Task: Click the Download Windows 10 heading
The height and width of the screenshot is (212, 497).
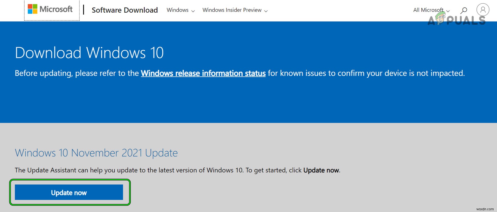Action: click(89, 53)
